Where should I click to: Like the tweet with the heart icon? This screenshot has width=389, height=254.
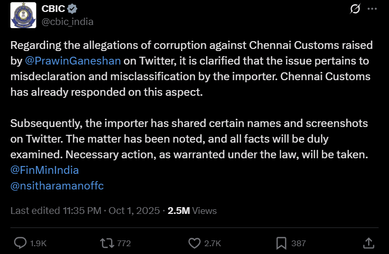[194, 243]
